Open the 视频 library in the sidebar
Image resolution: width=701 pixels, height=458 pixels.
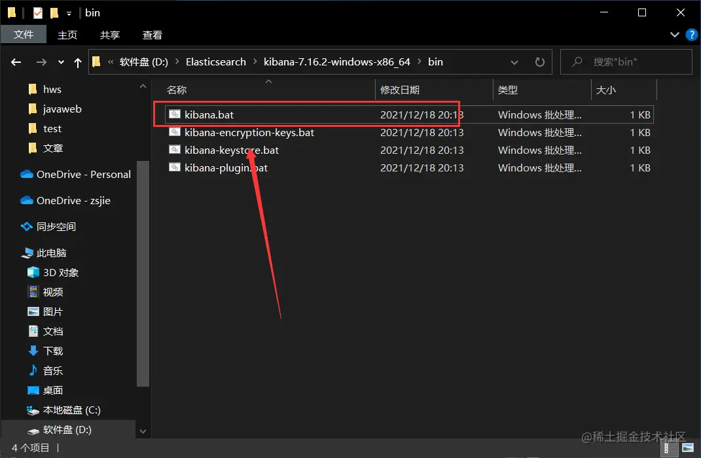click(46, 292)
